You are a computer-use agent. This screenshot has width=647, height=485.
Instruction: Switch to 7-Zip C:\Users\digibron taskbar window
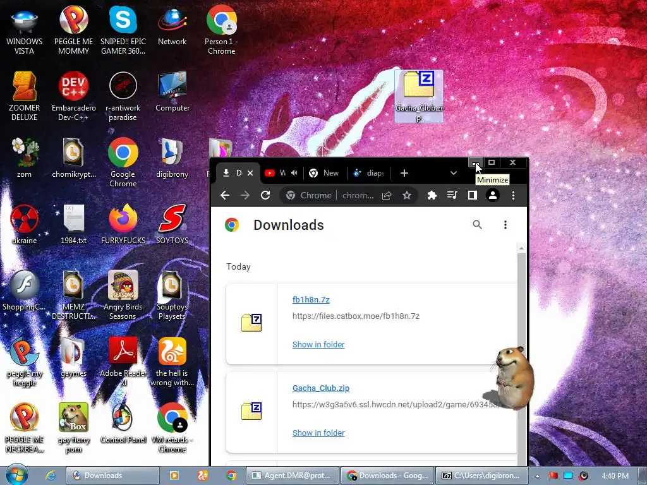pyautogui.click(x=481, y=476)
